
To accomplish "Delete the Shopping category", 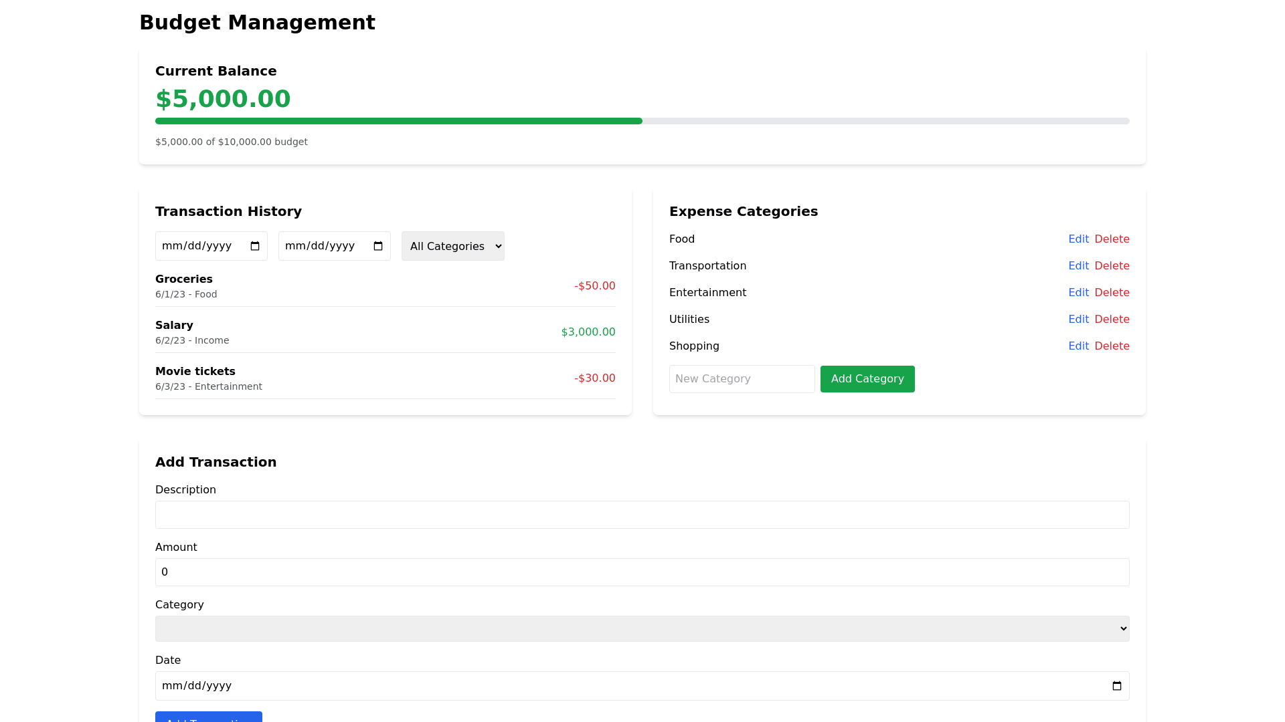I will coord(1112,346).
